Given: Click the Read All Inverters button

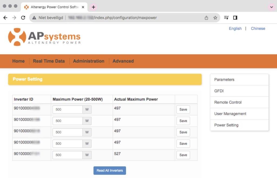Looking at the screenshot, I should 110,170.
